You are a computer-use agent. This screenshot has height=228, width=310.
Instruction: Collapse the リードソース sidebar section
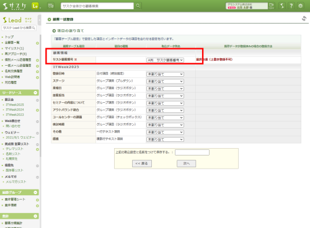35,93
